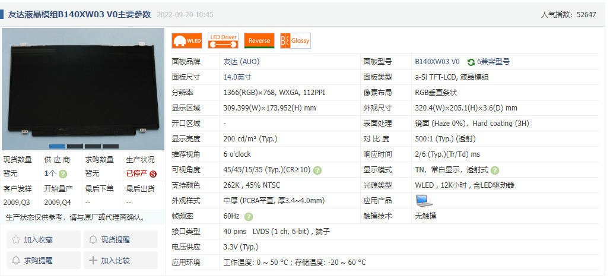Click the laptop application product icon

[x=424, y=201]
